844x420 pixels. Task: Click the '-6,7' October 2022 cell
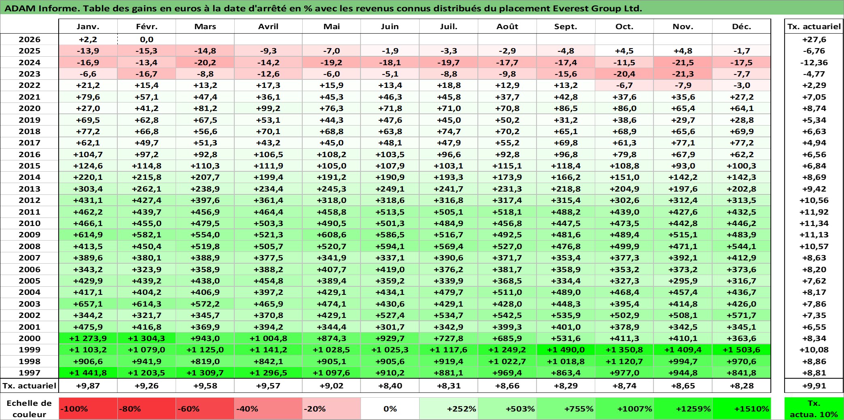coord(624,85)
